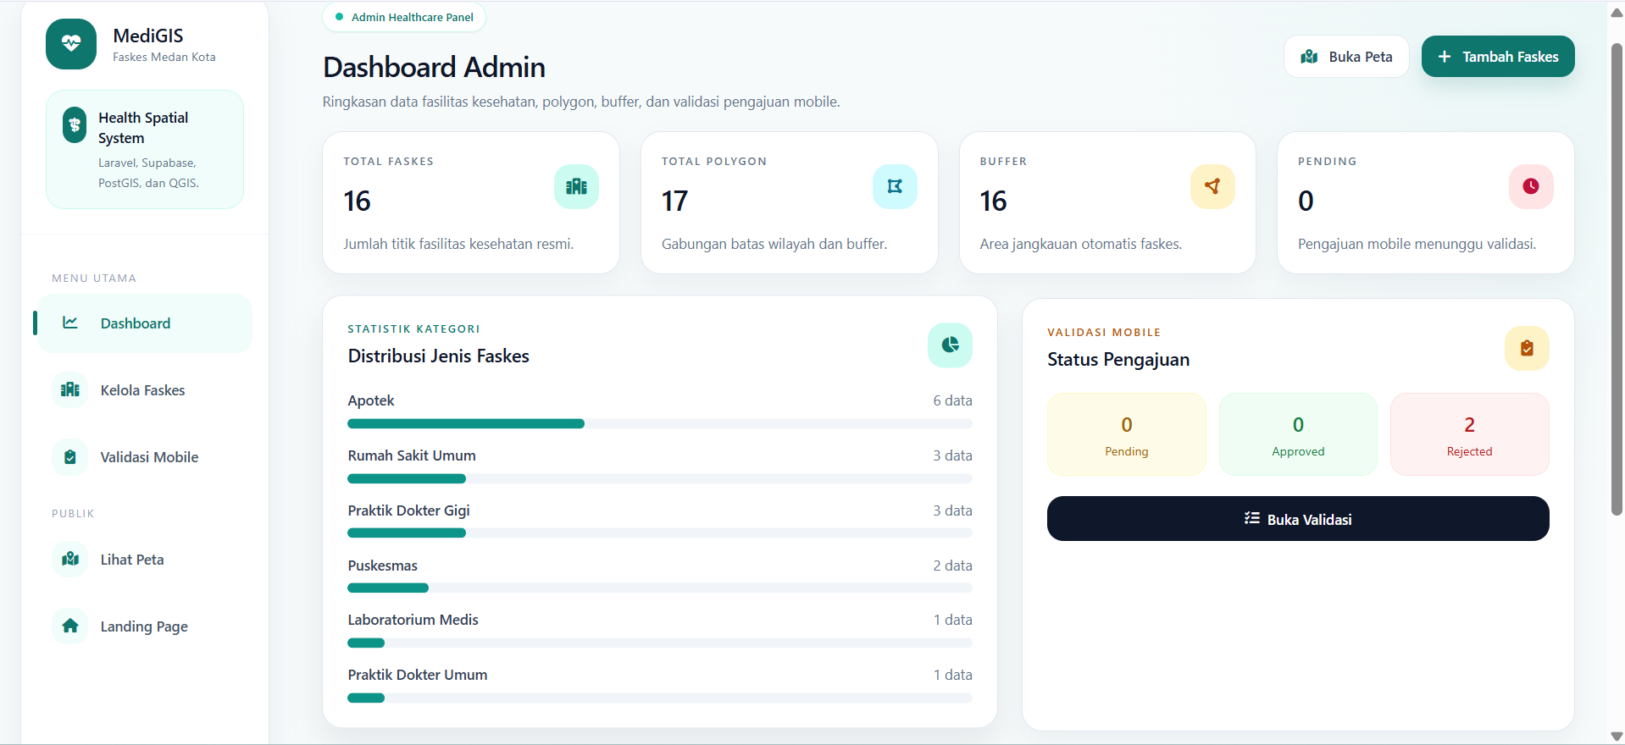The image size is (1625, 745).
Task: Click the Tambah Faskes button
Action: pos(1498,57)
